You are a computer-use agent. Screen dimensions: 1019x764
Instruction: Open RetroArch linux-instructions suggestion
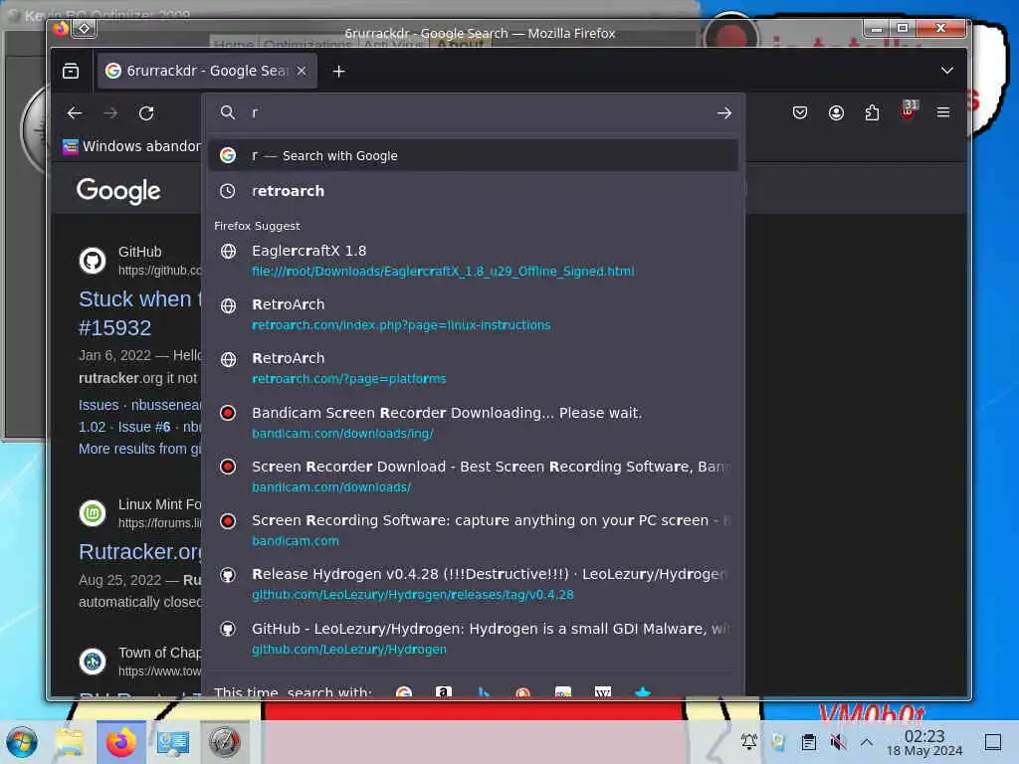click(x=473, y=314)
